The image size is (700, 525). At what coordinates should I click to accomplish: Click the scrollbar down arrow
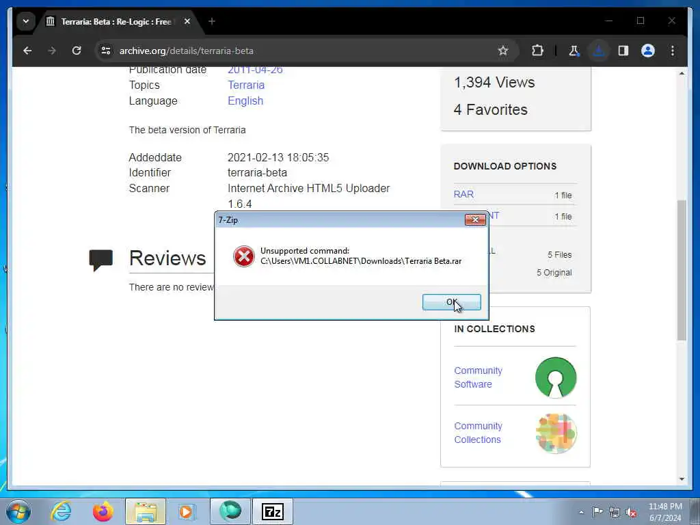(682, 479)
